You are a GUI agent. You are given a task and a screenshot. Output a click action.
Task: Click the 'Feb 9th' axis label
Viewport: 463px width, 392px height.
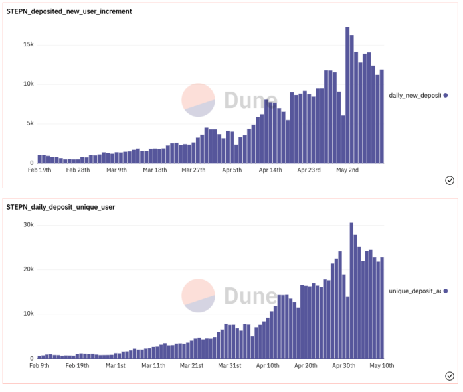tap(39, 366)
